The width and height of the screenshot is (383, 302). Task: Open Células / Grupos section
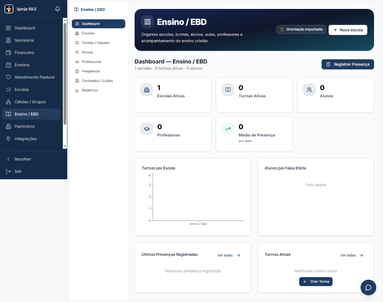tap(31, 102)
